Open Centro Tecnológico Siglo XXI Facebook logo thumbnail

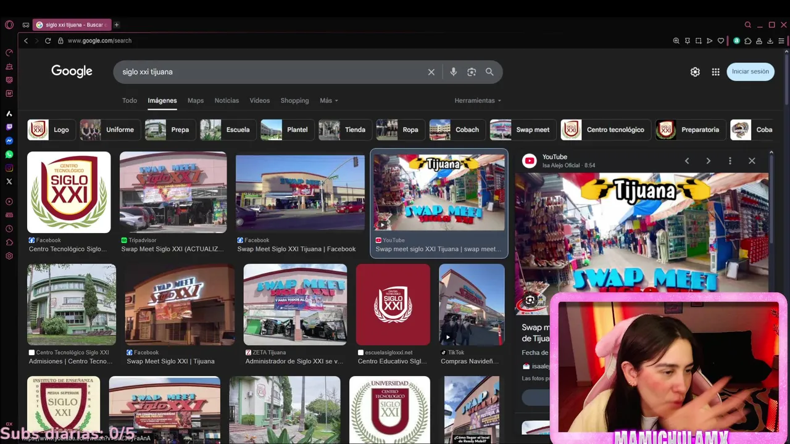(x=69, y=192)
